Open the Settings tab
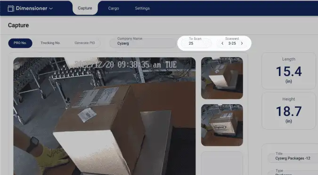The image size is (318, 175). pyautogui.click(x=142, y=8)
